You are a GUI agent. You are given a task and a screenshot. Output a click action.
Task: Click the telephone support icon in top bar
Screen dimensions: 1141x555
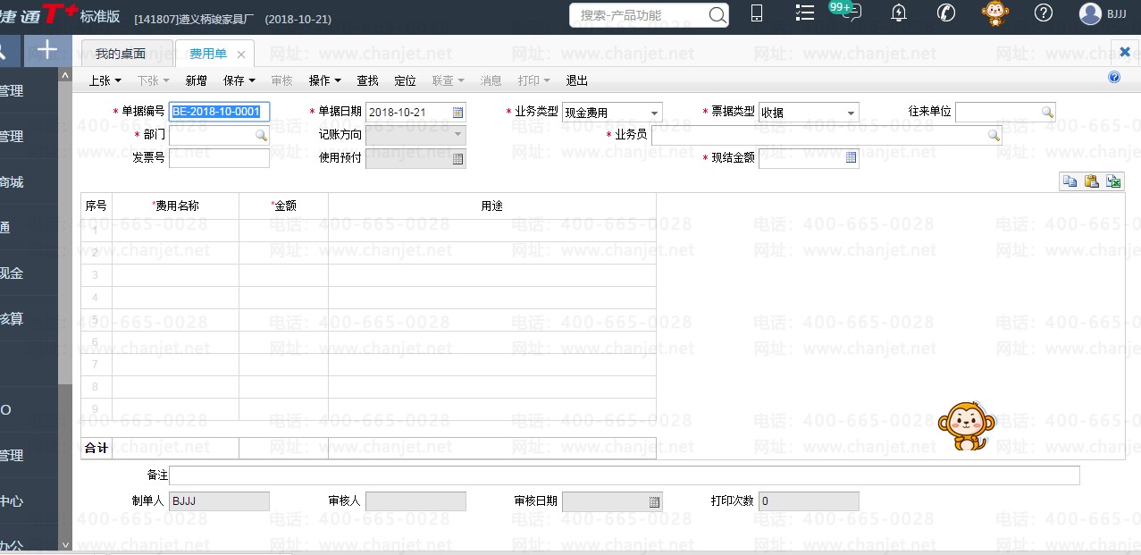946,13
